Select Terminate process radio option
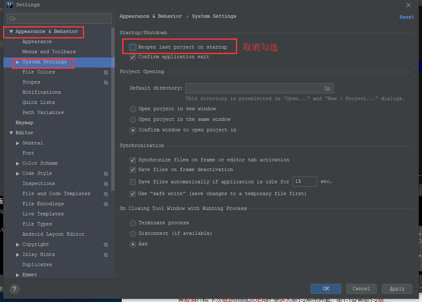 (133, 223)
